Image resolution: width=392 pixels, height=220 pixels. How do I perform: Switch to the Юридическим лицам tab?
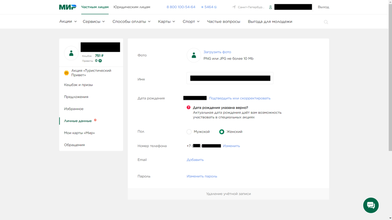click(131, 7)
